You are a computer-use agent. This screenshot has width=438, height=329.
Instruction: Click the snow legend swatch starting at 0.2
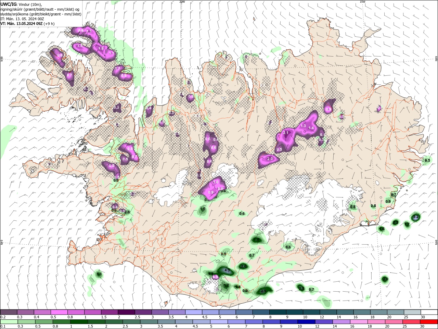9,312
